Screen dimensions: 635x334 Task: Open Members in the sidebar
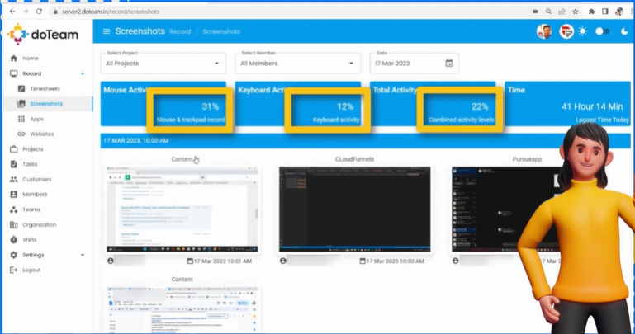point(35,195)
